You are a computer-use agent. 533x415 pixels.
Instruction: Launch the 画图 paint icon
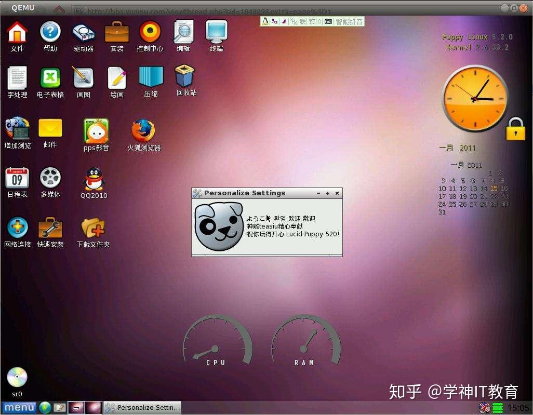pyautogui.click(x=83, y=78)
